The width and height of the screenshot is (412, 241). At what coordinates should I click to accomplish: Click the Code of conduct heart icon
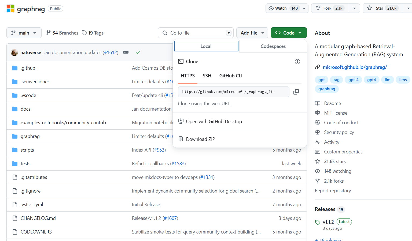click(x=318, y=123)
